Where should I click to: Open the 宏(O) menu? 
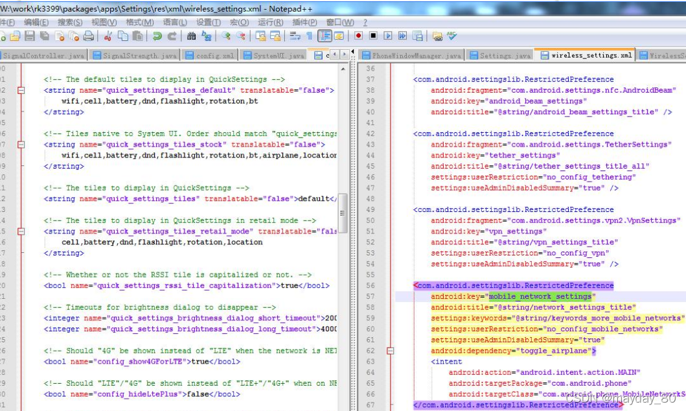coord(239,22)
